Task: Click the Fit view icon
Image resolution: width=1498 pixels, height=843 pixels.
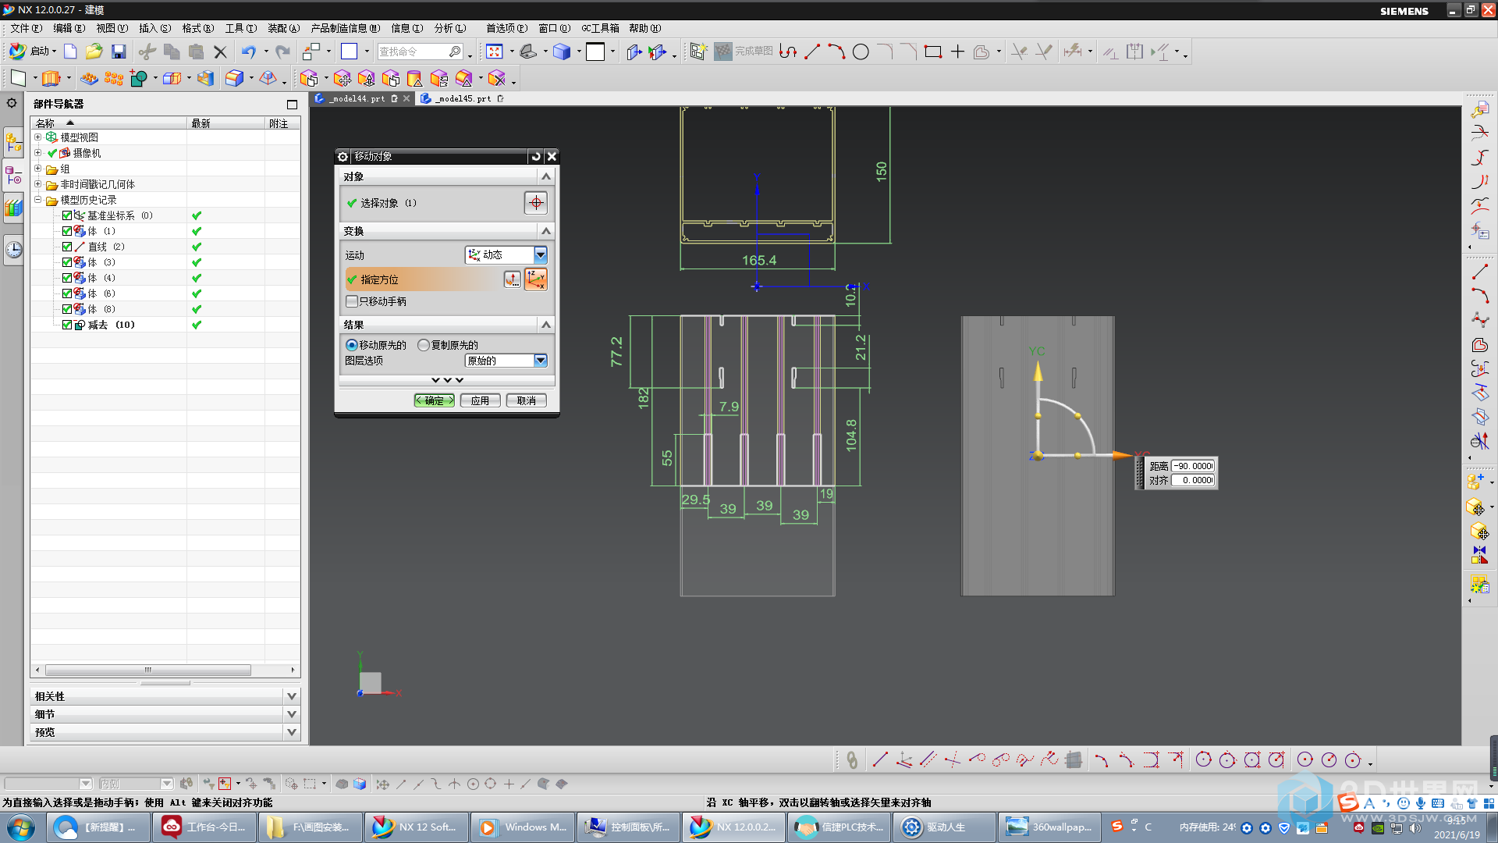Action: click(x=495, y=52)
